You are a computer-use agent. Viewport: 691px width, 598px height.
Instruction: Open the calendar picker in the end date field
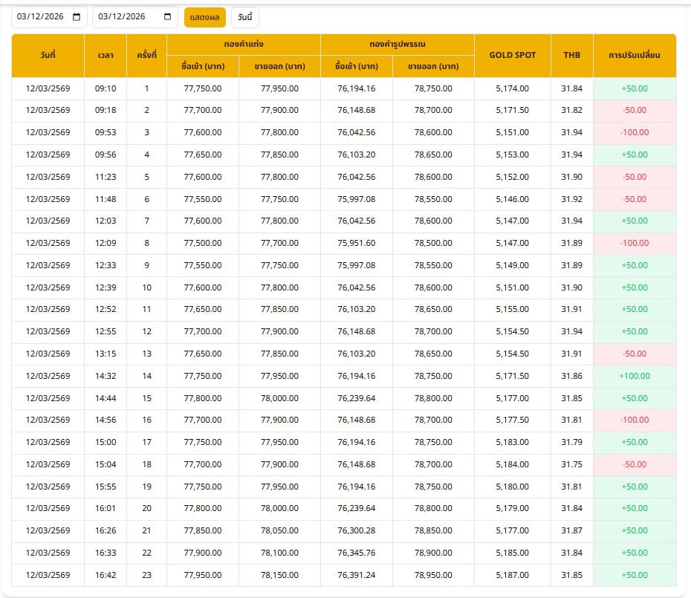(x=168, y=17)
